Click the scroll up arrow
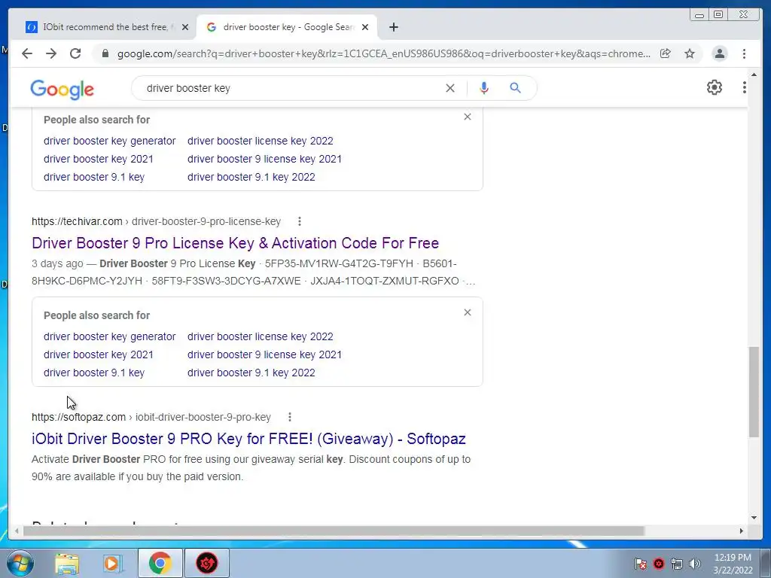The height and width of the screenshot is (578, 771). click(x=754, y=75)
